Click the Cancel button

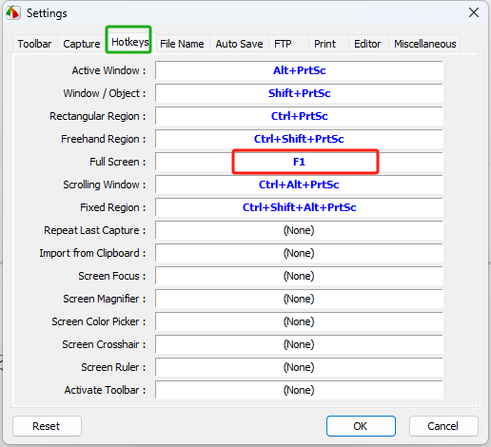click(443, 426)
